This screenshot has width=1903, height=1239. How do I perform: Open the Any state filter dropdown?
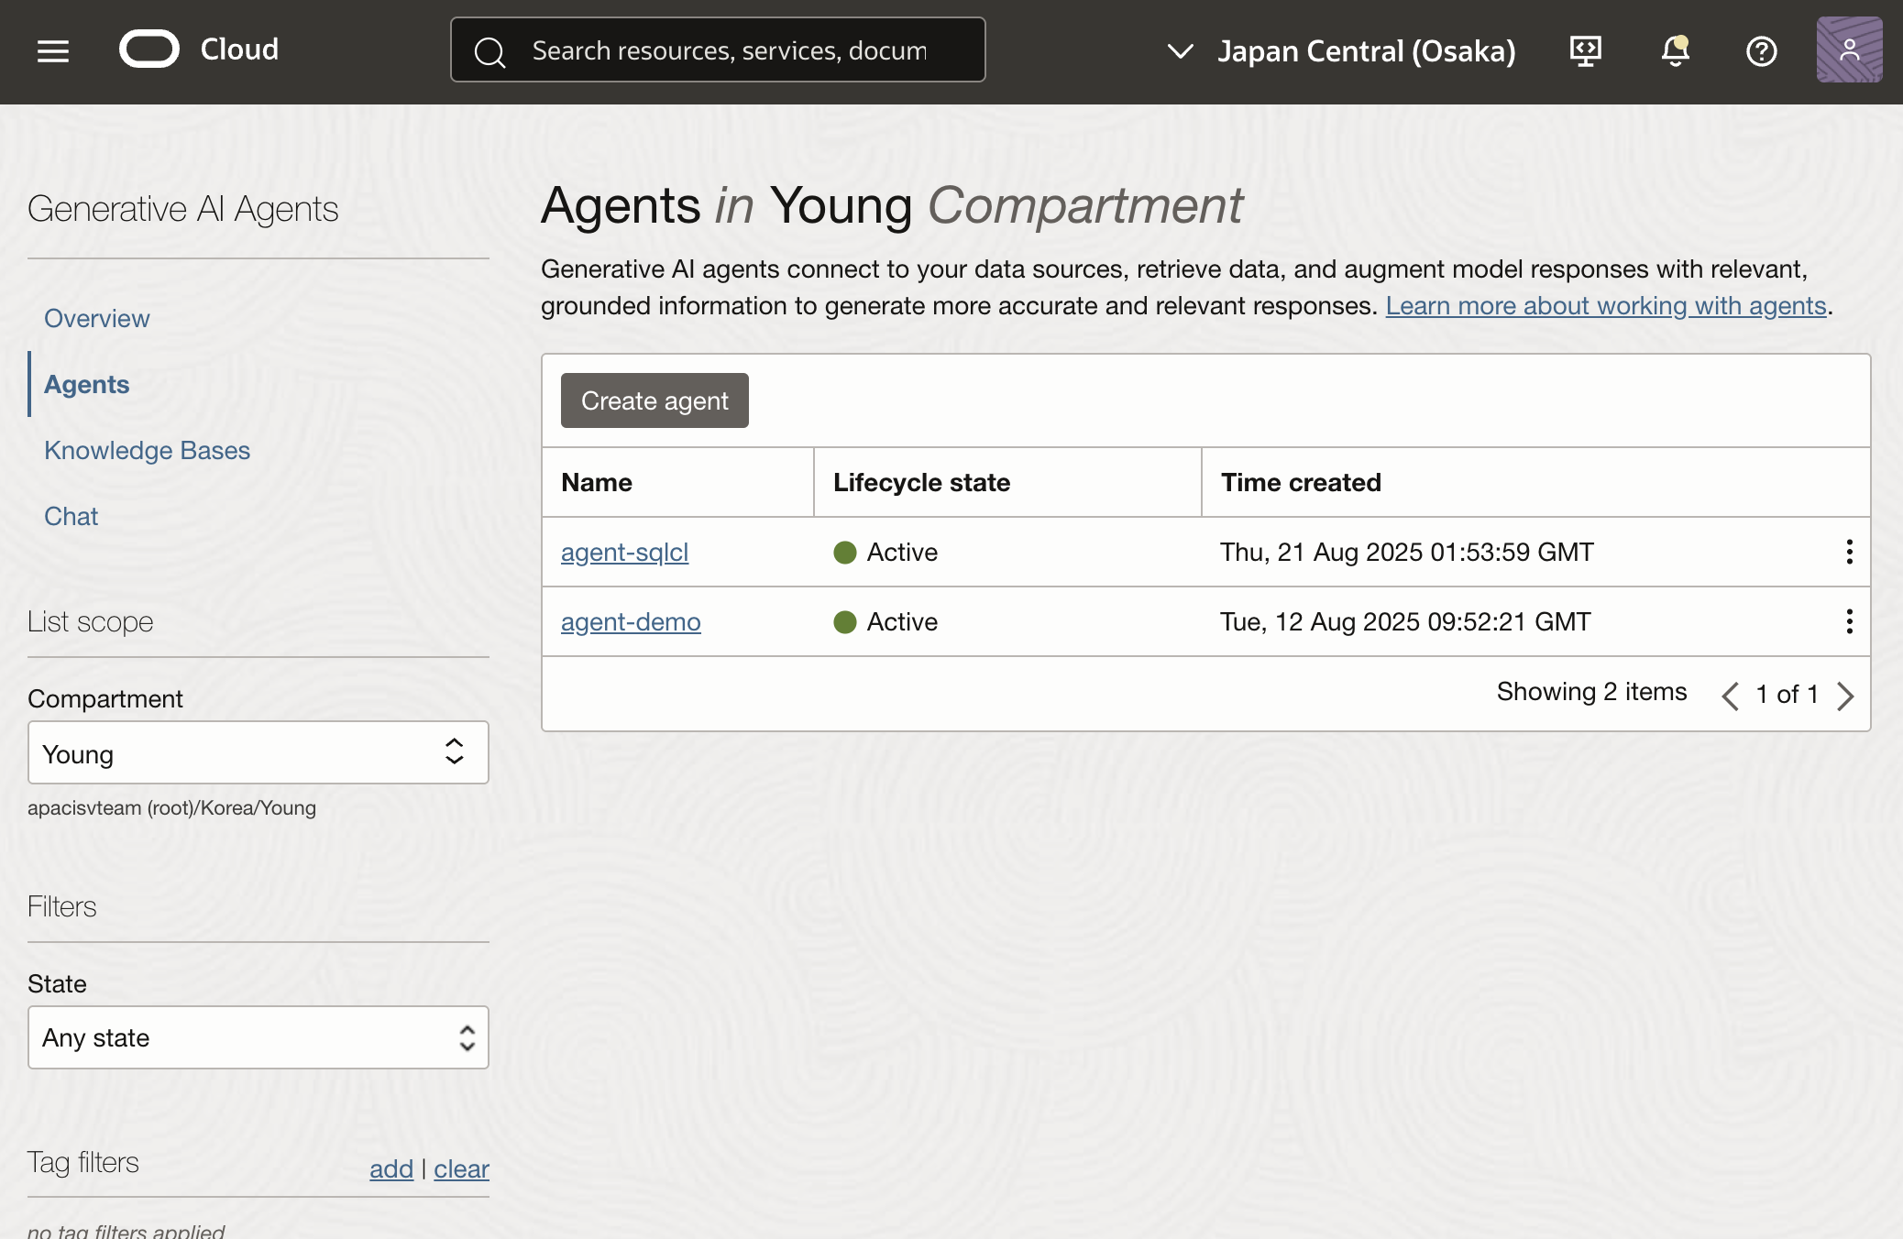point(258,1036)
